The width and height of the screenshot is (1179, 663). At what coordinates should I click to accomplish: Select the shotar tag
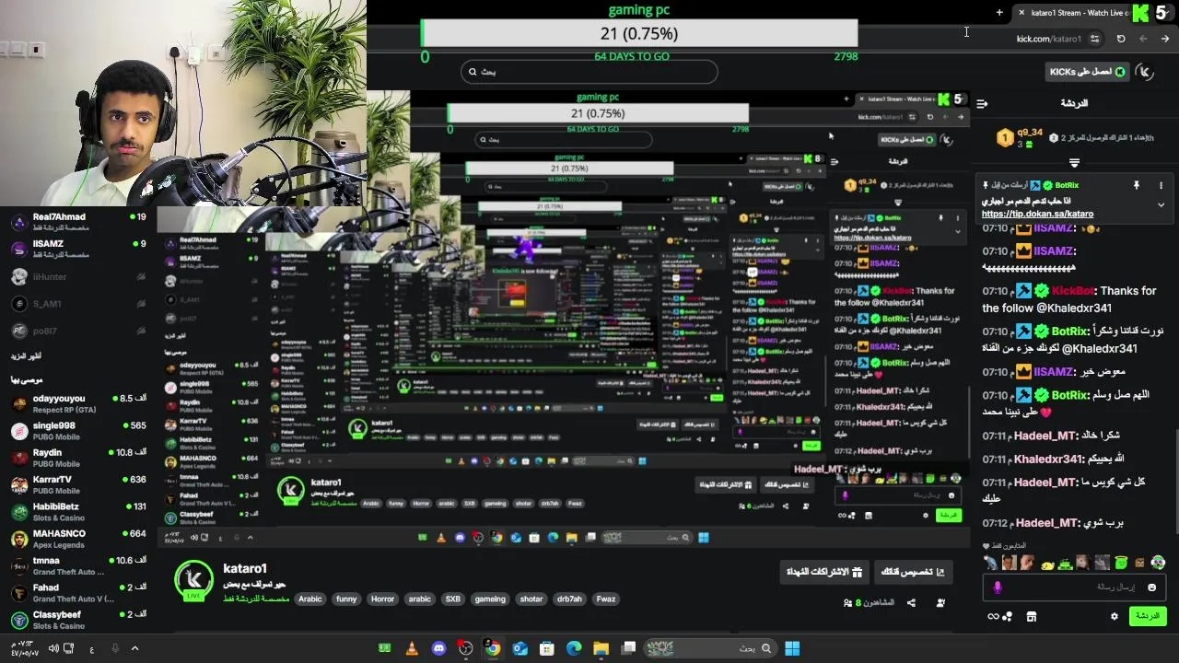[x=531, y=599]
